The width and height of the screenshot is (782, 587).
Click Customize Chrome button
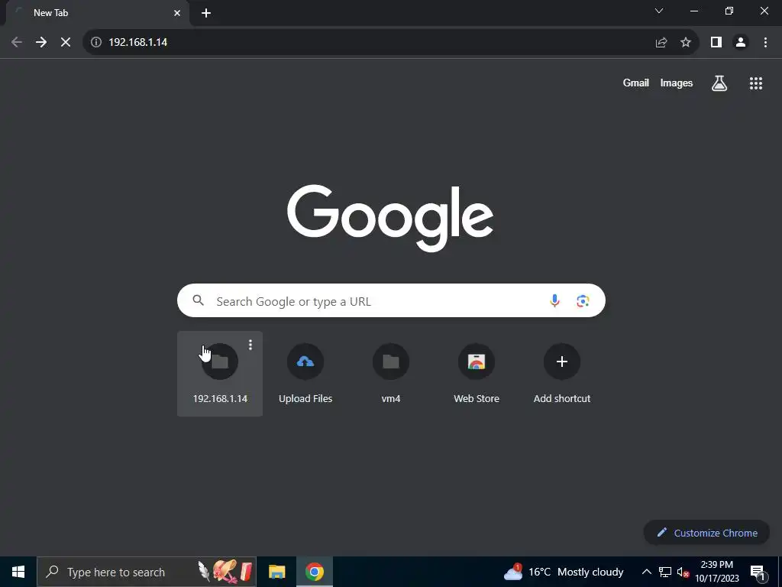coord(706,533)
